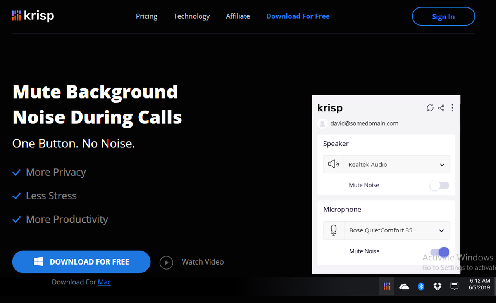The width and height of the screenshot is (496, 303).
Task: Open the Affiliate menu item
Action: point(238,16)
